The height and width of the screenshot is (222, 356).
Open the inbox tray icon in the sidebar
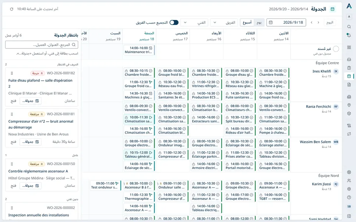(x=349, y=59)
